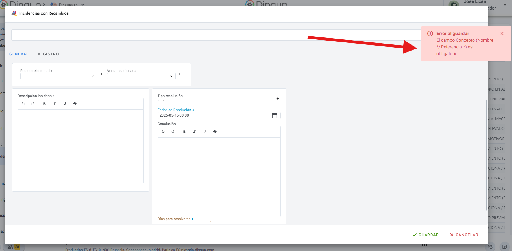This screenshot has width=512, height=251.
Task: Click redo icon in Descripción incidencia editor
Action: click(x=33, y=104)
